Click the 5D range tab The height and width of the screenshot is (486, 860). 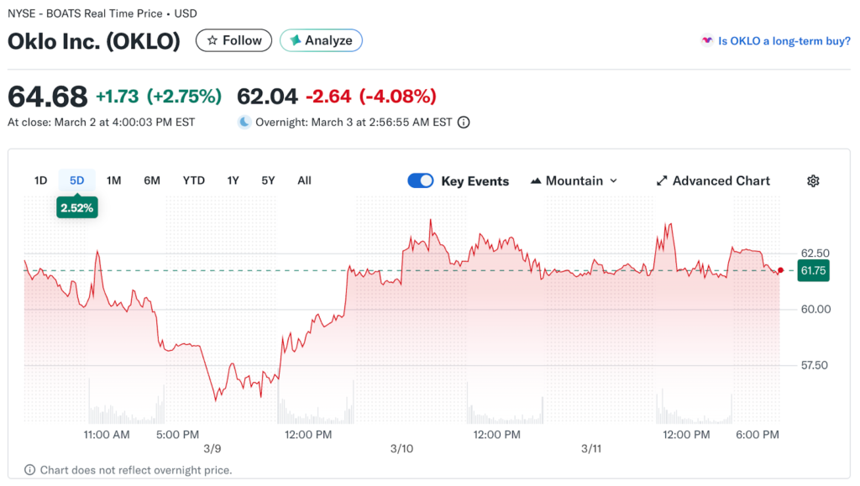coord(77,180)
